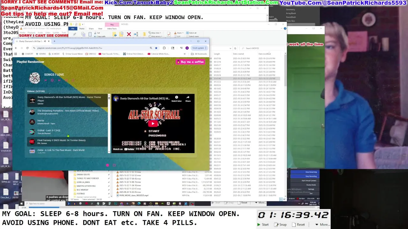Click Start button on timer
The height and width of the screenshot is (229, 408).
263,225
